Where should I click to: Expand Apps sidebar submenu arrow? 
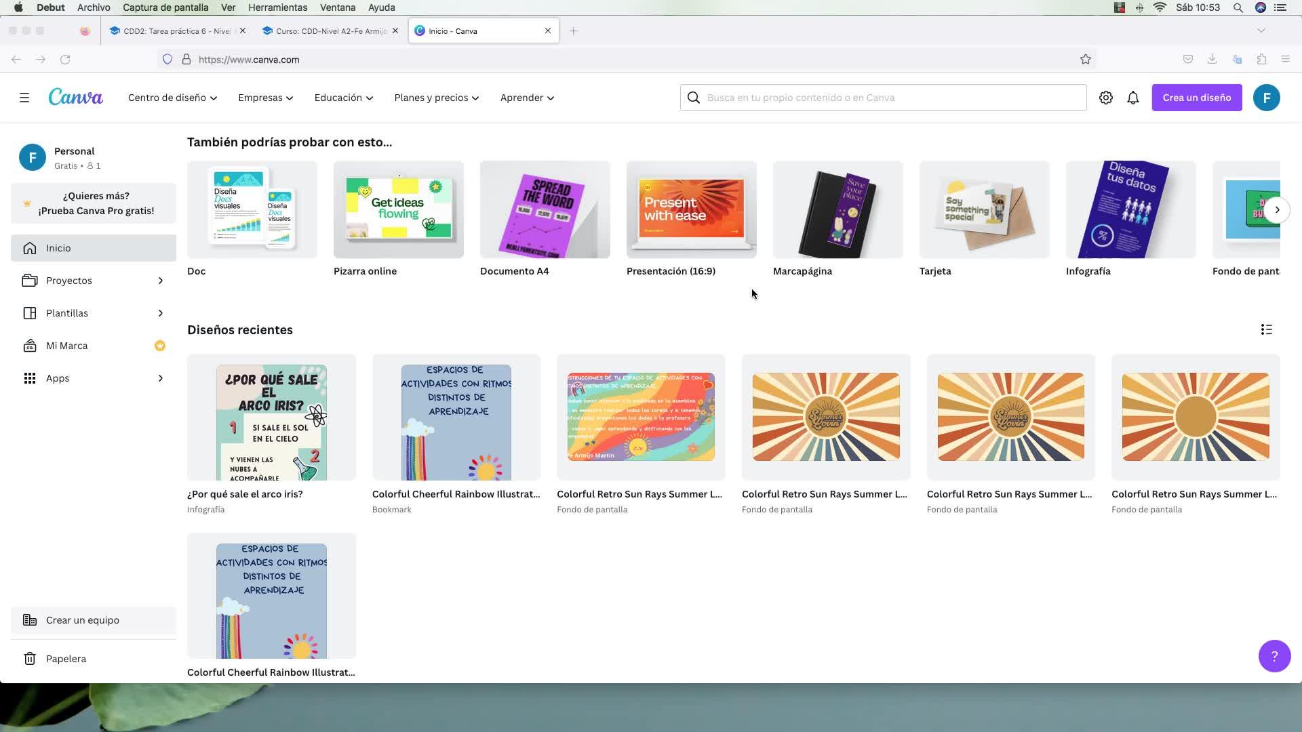click(x=161, y=378)
